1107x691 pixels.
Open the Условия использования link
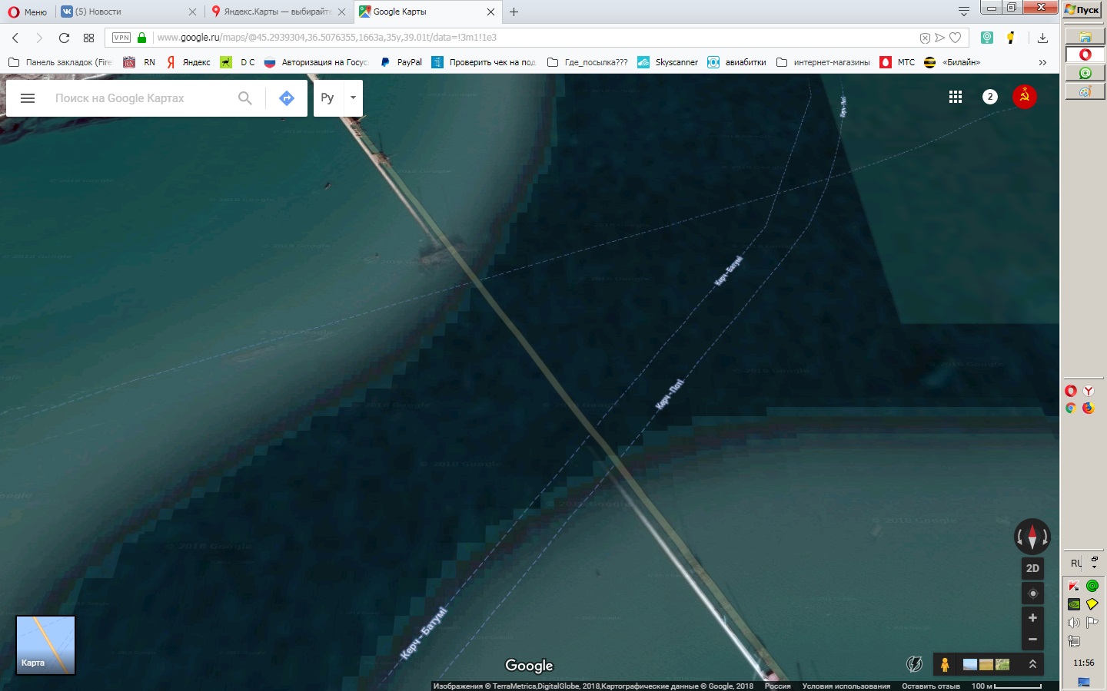click(x=846, y=686)
